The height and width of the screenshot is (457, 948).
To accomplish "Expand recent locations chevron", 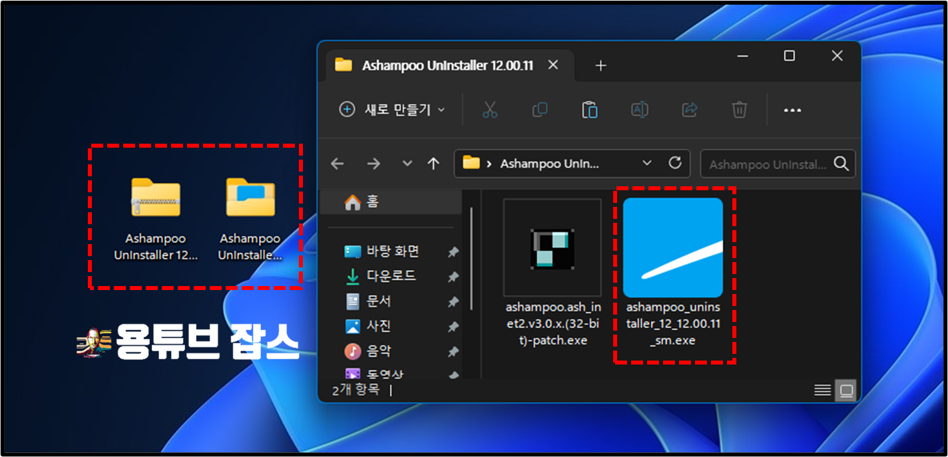I will coord(407,164).
